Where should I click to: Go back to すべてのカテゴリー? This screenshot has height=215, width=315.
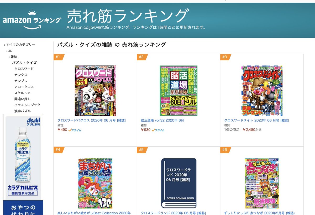tap(21, 45)
